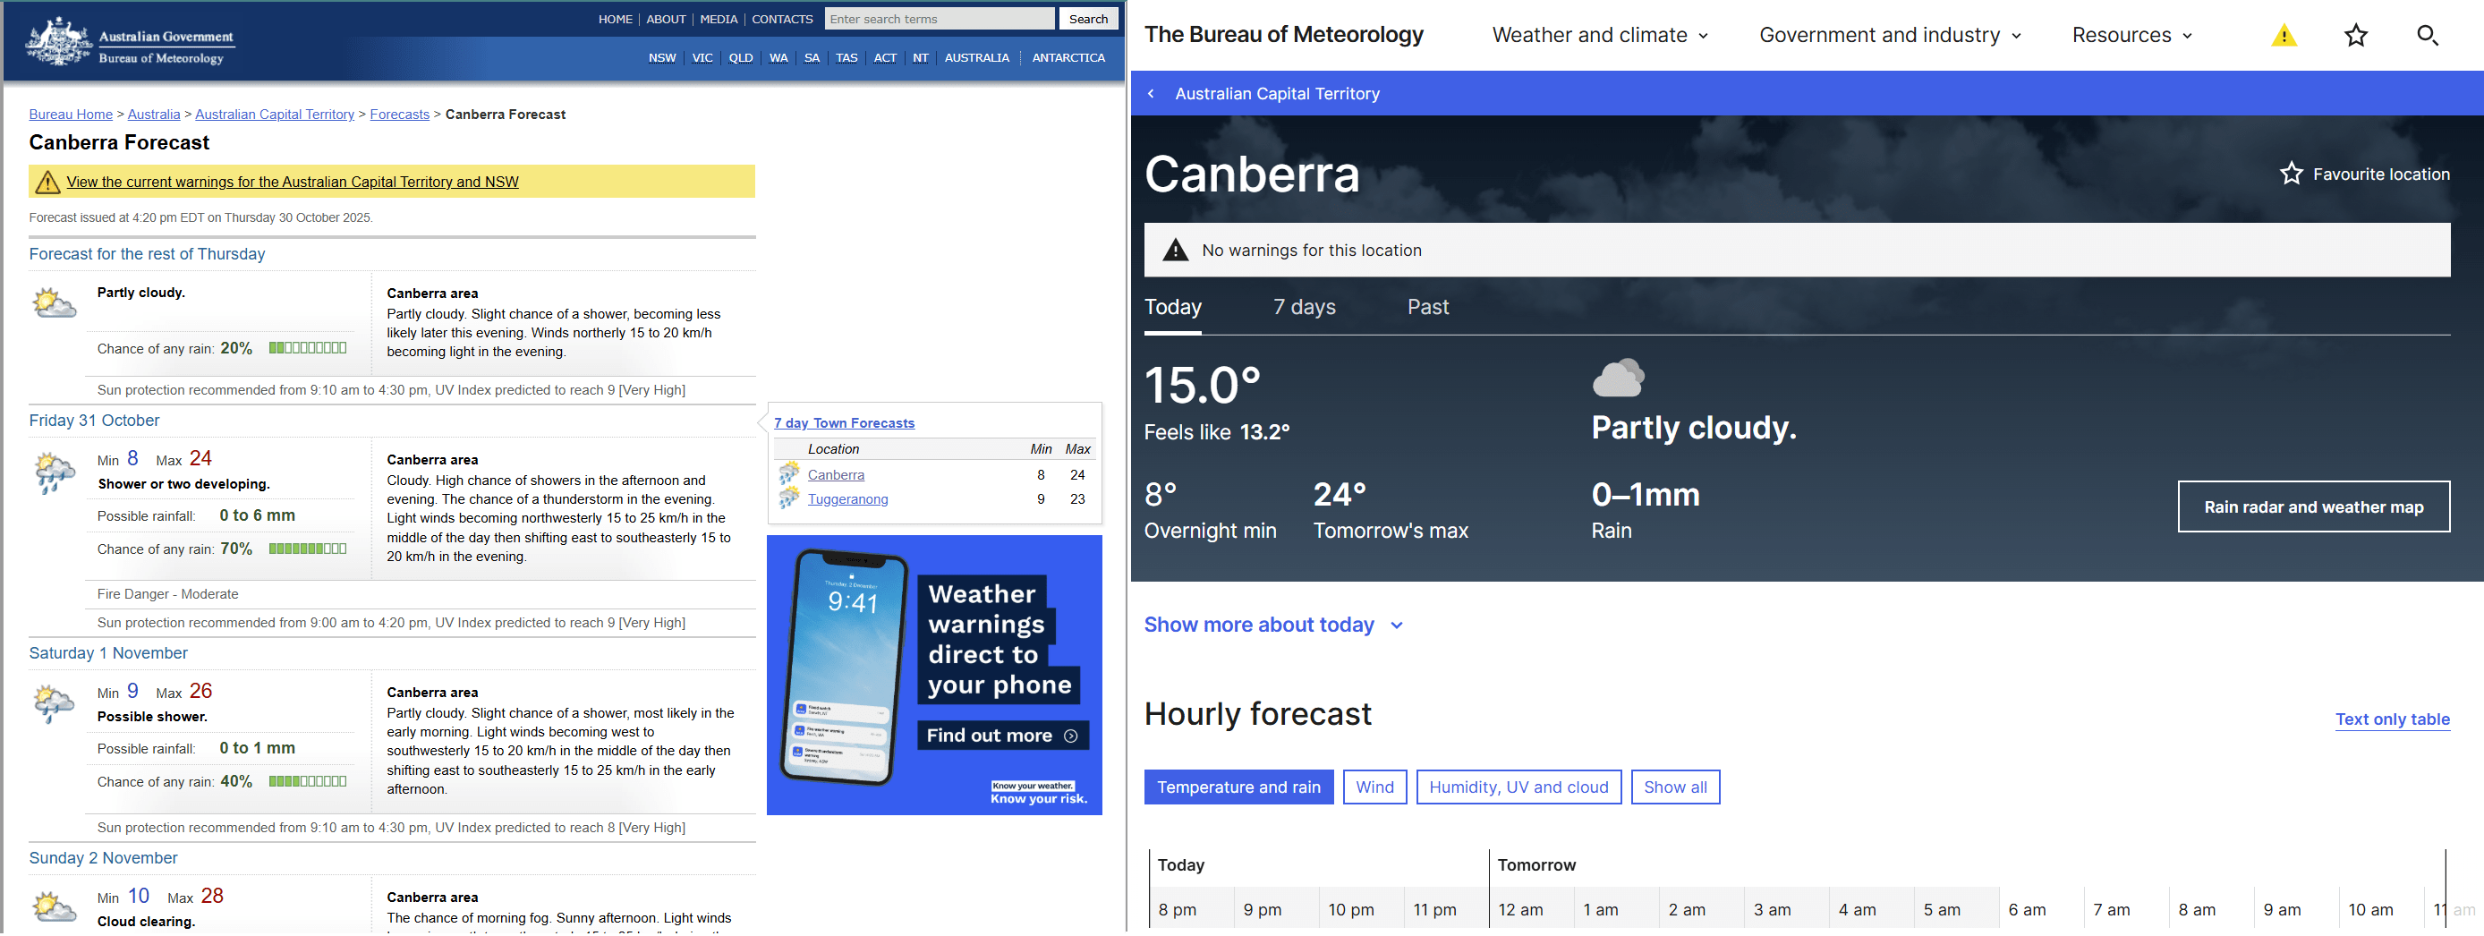This screenshot has height=936, width=2484.
Task: Click the Australian Capital Territory link in blue bar
Action: click(x=1277, y=93)
